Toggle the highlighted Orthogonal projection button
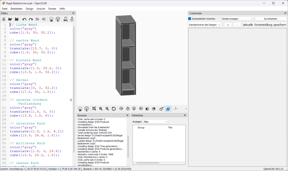Viewport: 288px width, 171px height. 168,109
